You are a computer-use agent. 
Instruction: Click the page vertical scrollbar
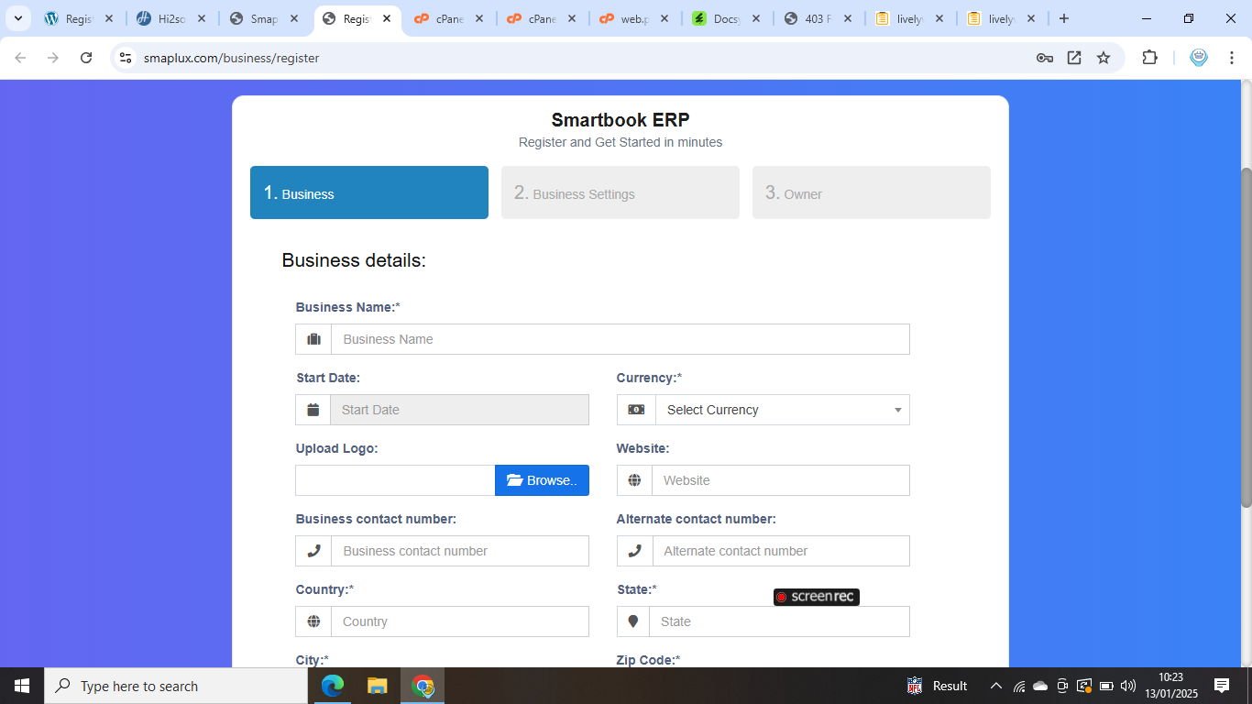[x=1246, y=337]
